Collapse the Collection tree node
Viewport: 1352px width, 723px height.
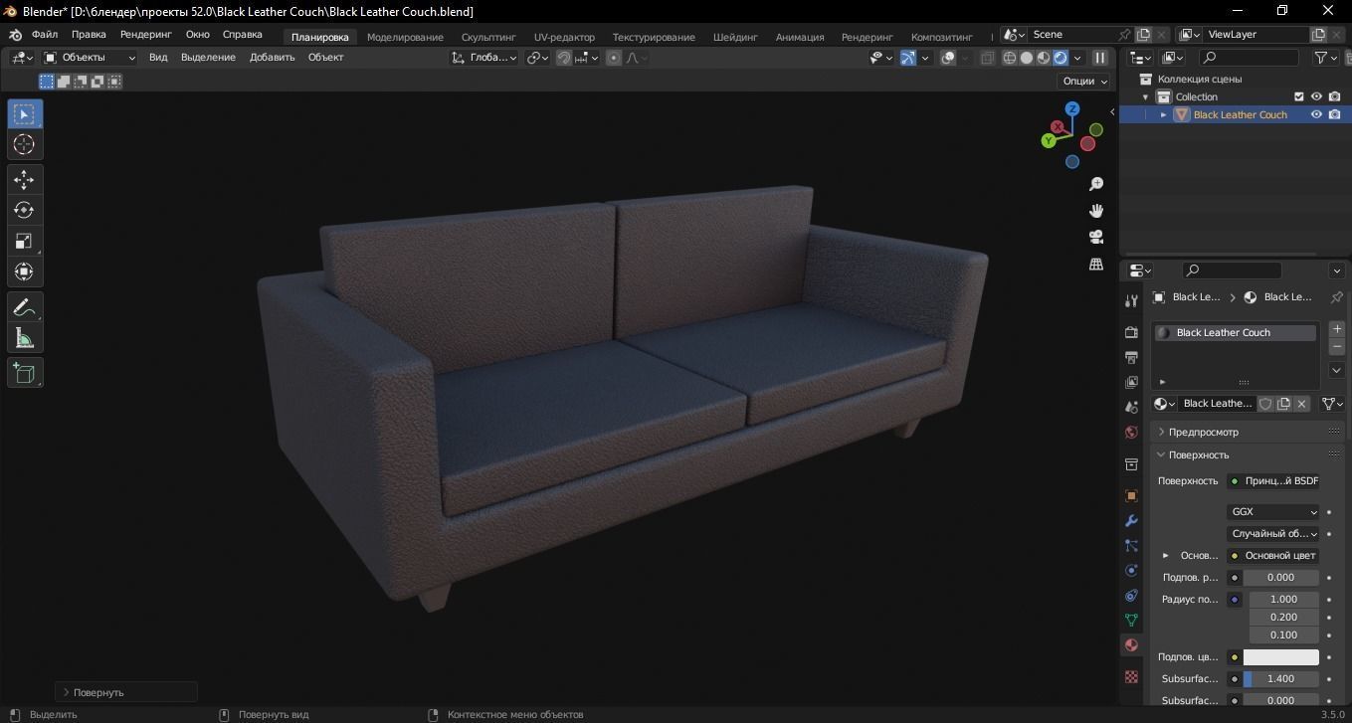(x=1146, y=96)
